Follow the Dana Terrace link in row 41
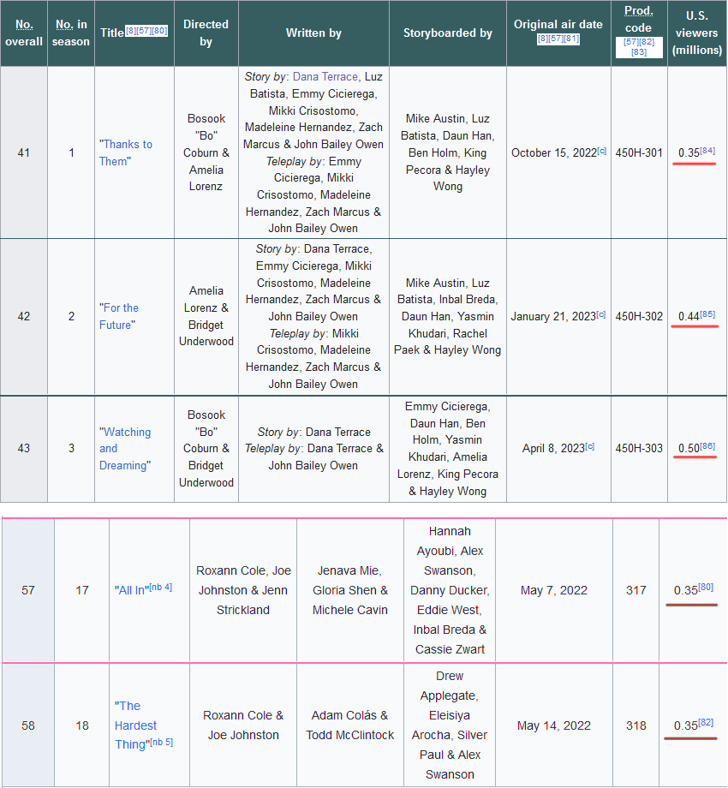The image size is (728, 788). (325, 76)
